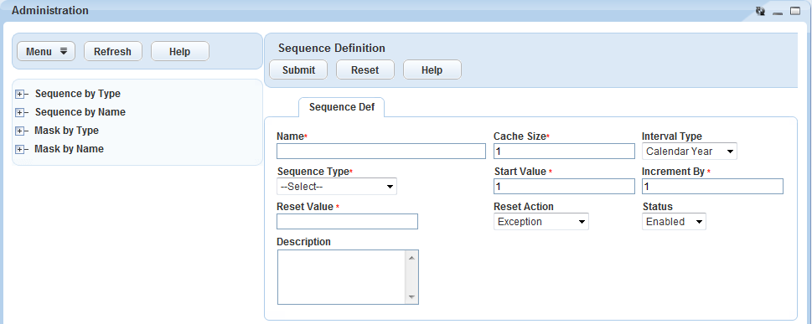This screenshot has width=812, height=324.
Task: Expand the Sequence by Type node
Action: click(x=19, y=95)
